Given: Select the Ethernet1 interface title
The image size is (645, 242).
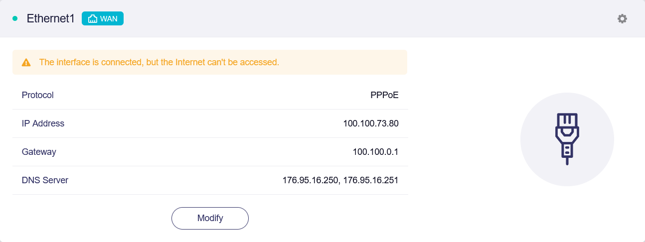Looking at the screenshot, I should [51, 19].
